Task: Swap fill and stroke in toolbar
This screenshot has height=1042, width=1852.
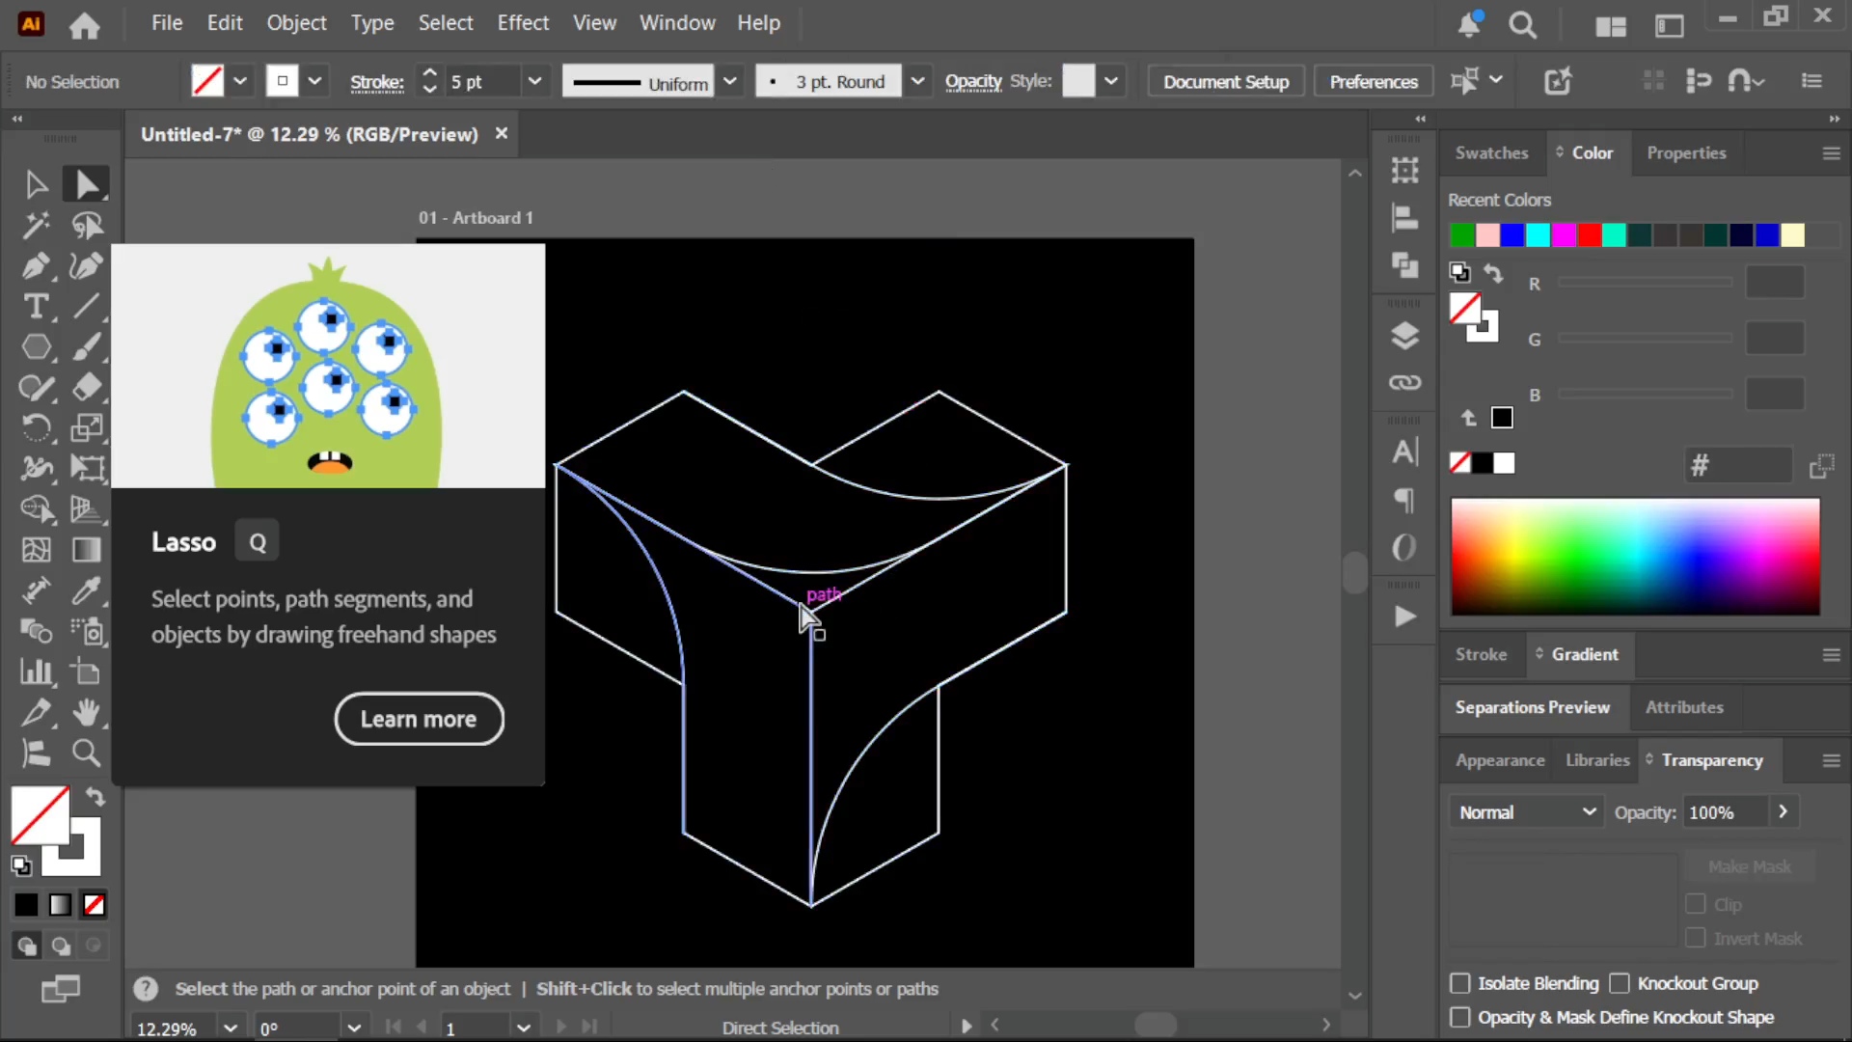Action: (x=95, y=797)
